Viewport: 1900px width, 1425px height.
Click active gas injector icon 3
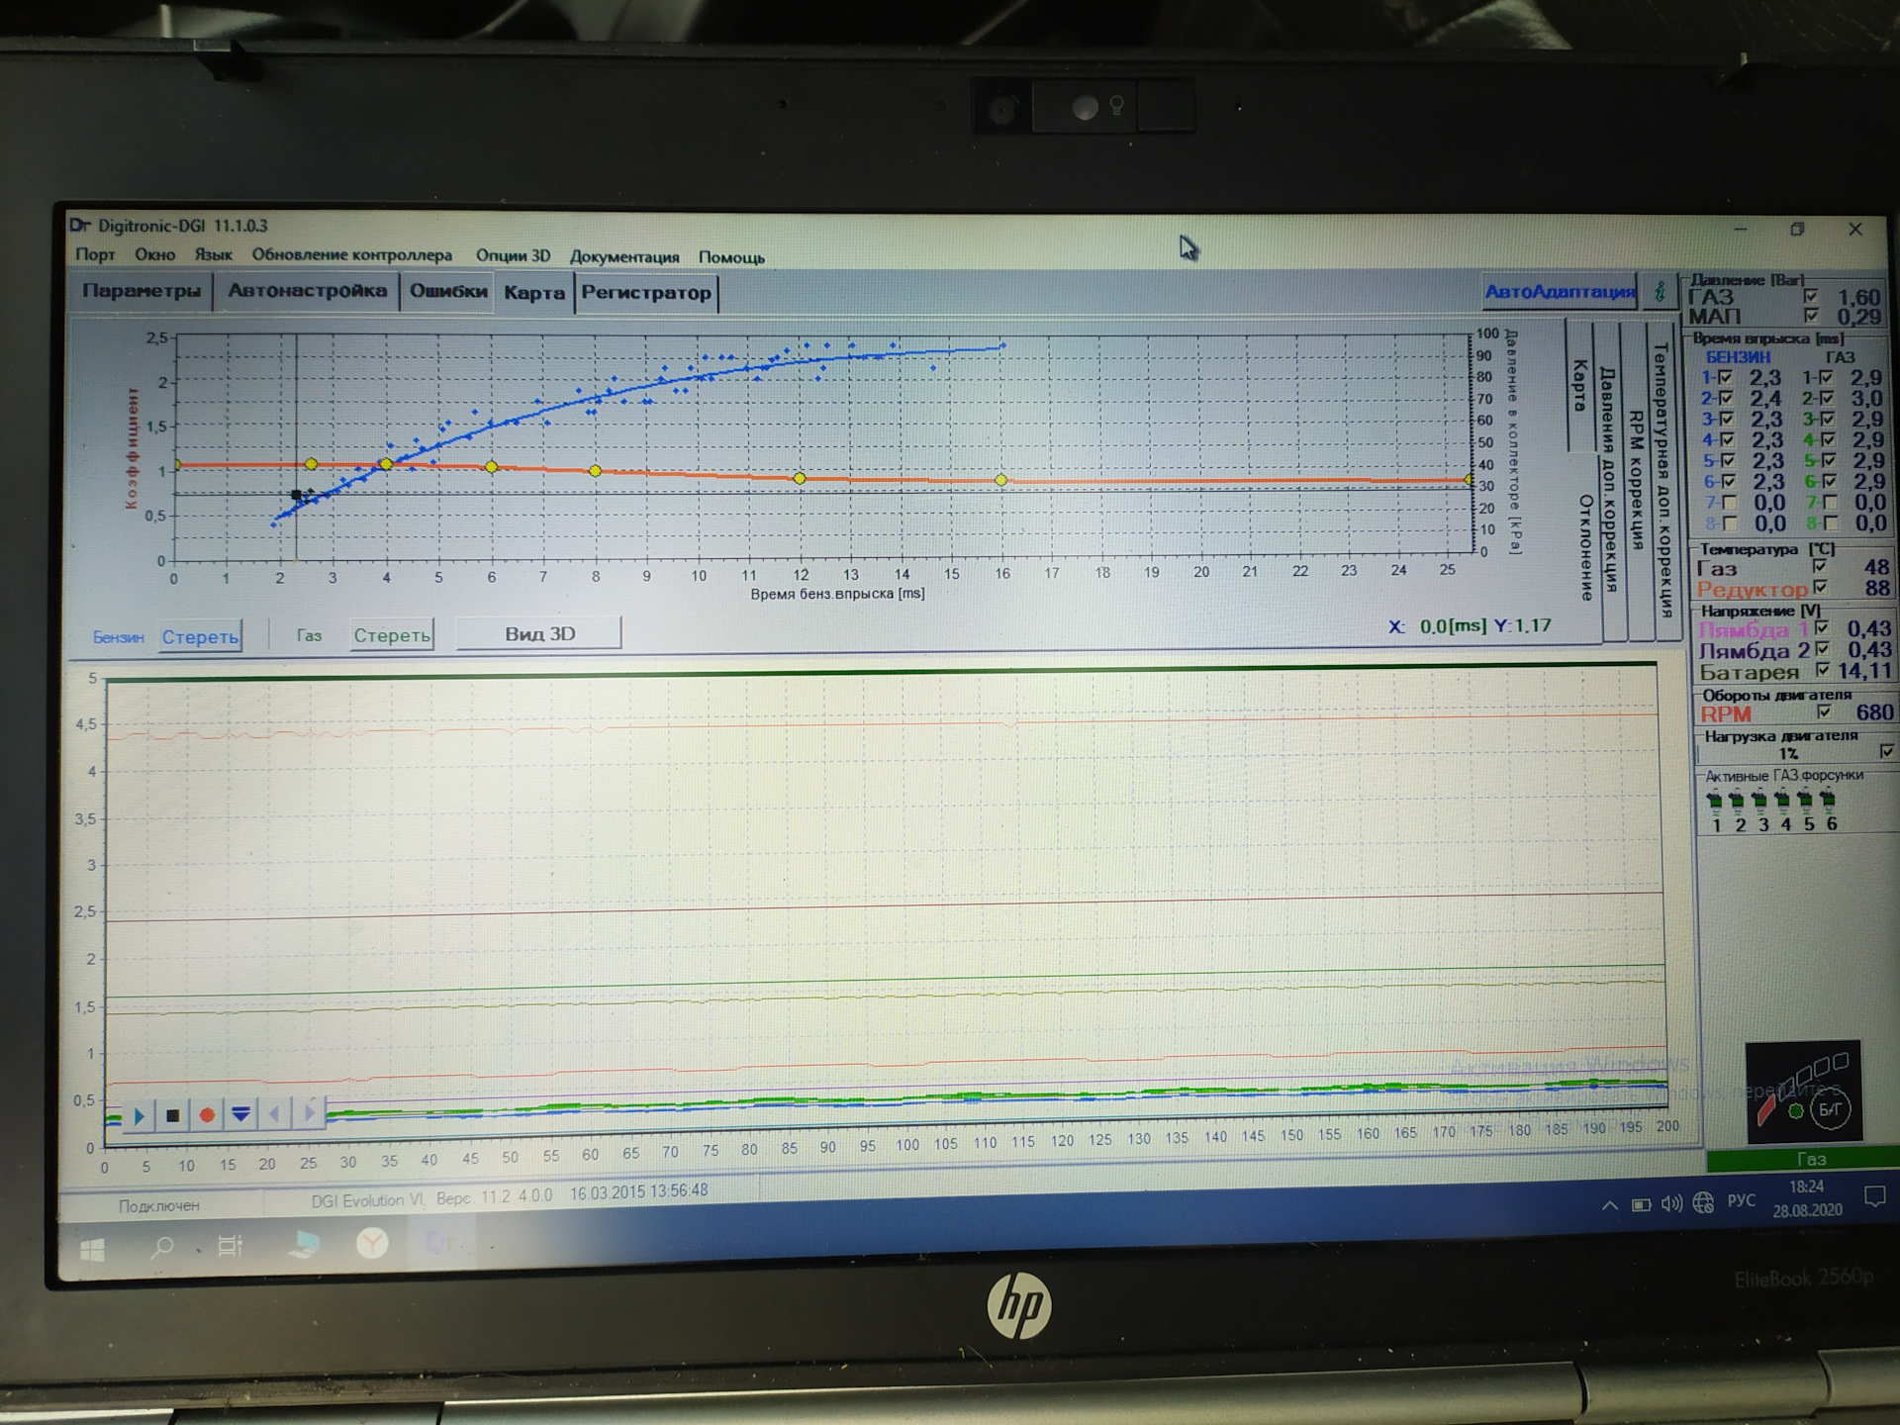tap(1760, 800)
